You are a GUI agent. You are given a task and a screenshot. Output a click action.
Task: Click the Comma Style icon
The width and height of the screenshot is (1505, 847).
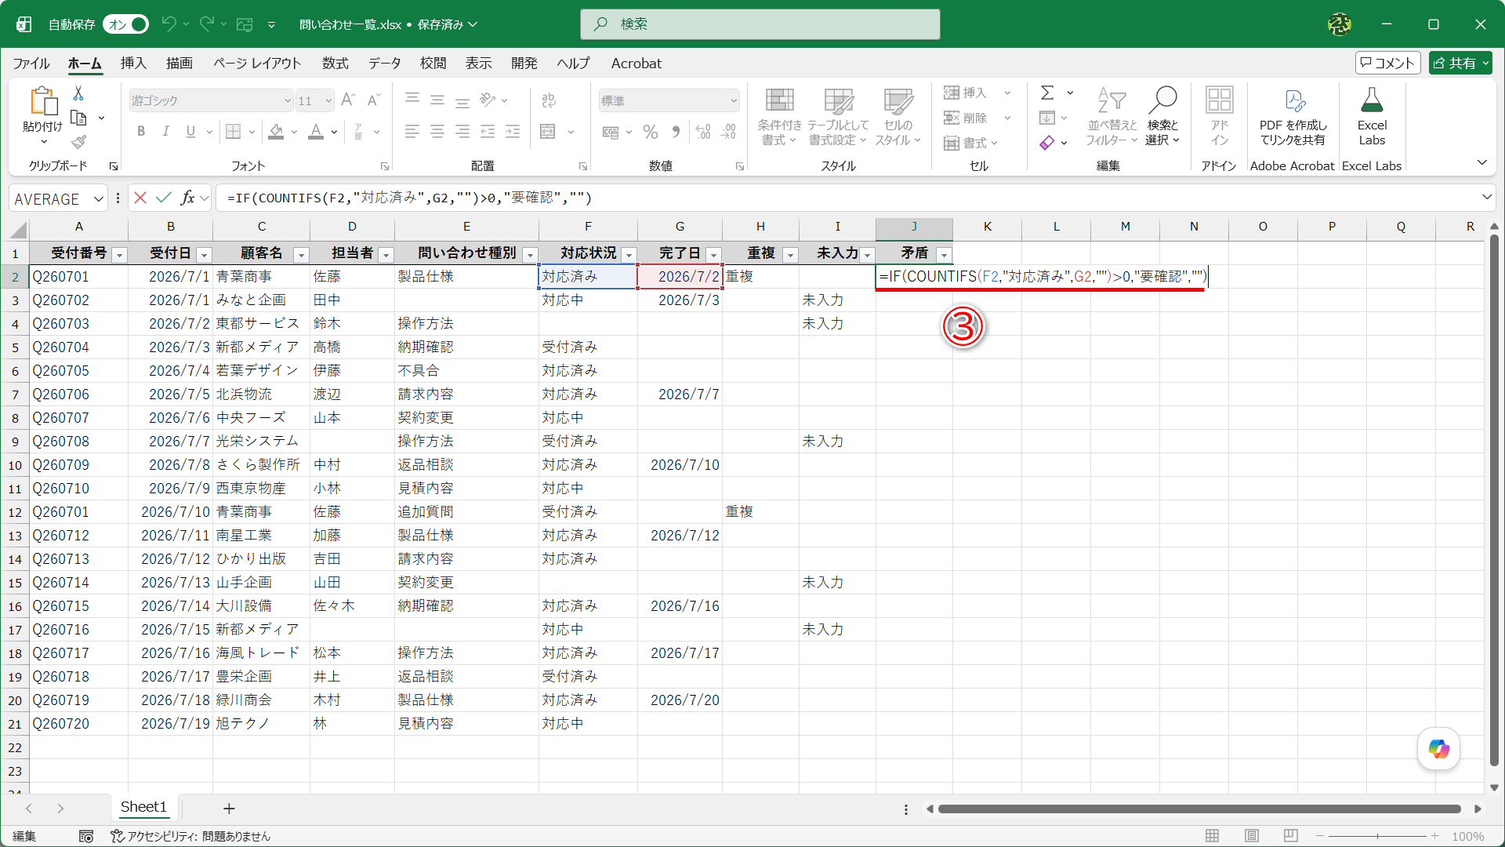coord(676,132)
